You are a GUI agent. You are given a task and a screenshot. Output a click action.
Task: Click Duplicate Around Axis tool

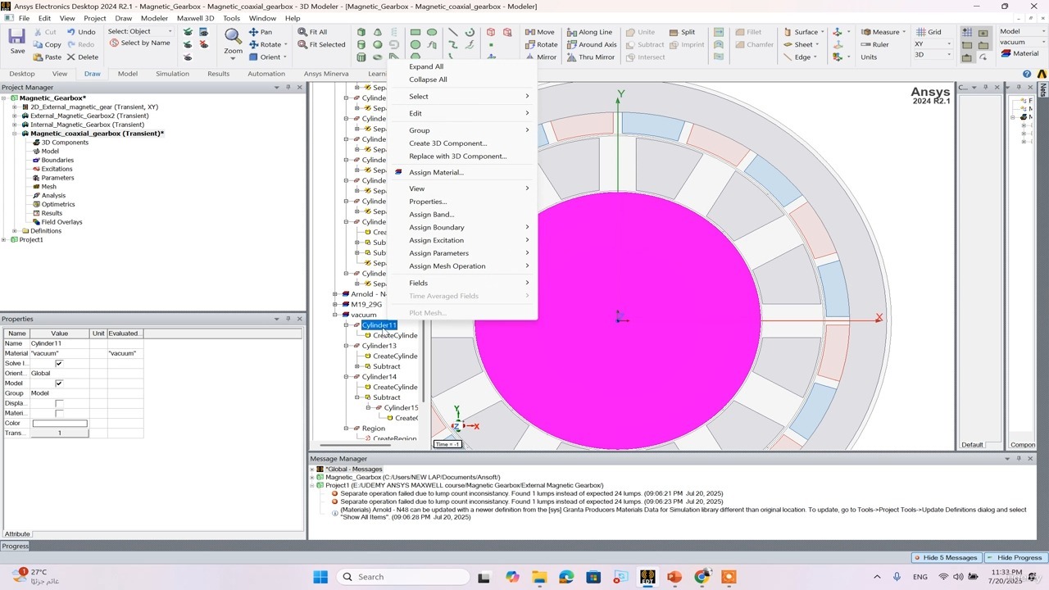pyautogui.click(x=592, y=44)
